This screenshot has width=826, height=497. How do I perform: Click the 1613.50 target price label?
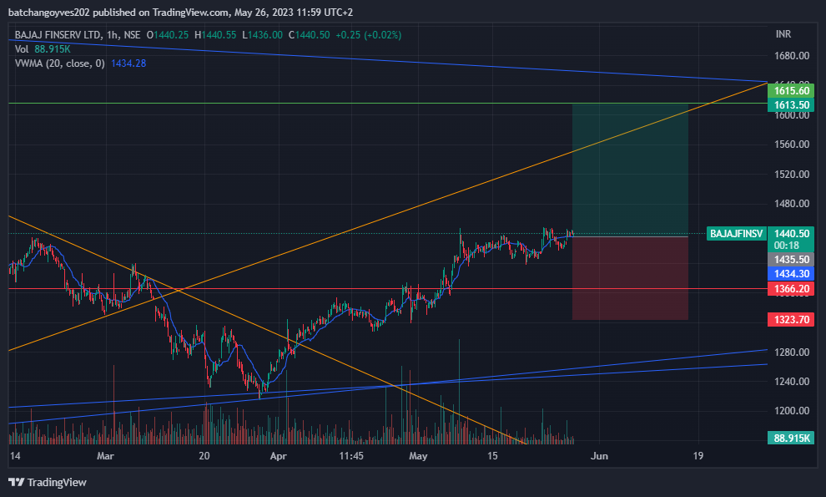coord(791,105)
